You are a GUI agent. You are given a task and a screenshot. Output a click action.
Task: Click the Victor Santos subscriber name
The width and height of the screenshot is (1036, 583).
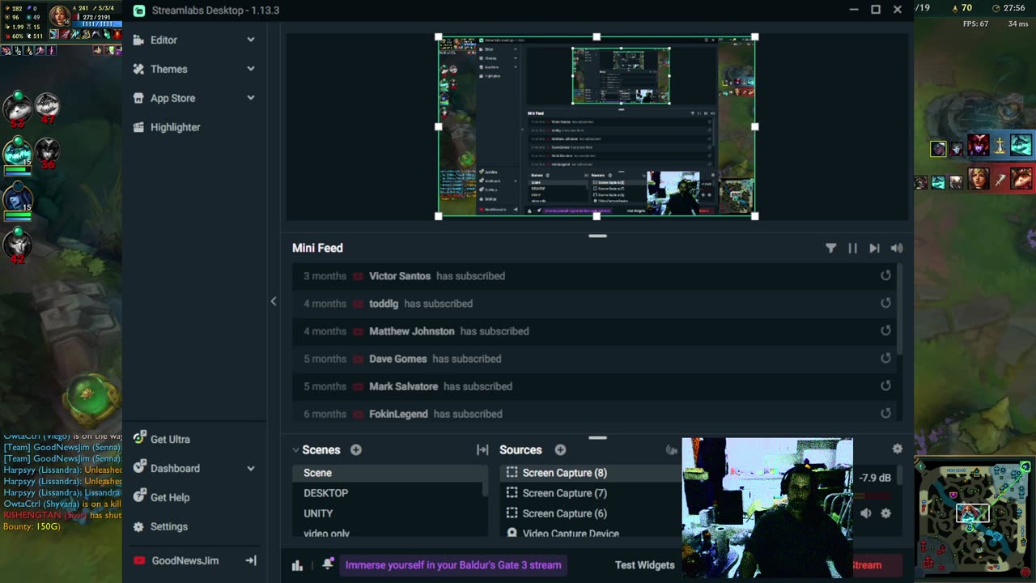pyautogui.click(x=400, y=276)
